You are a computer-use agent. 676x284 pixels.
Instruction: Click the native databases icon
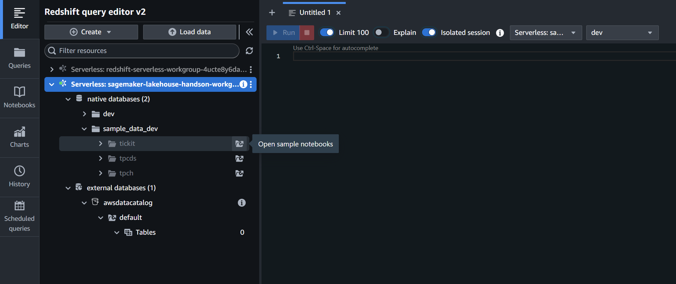pos(79,98)
